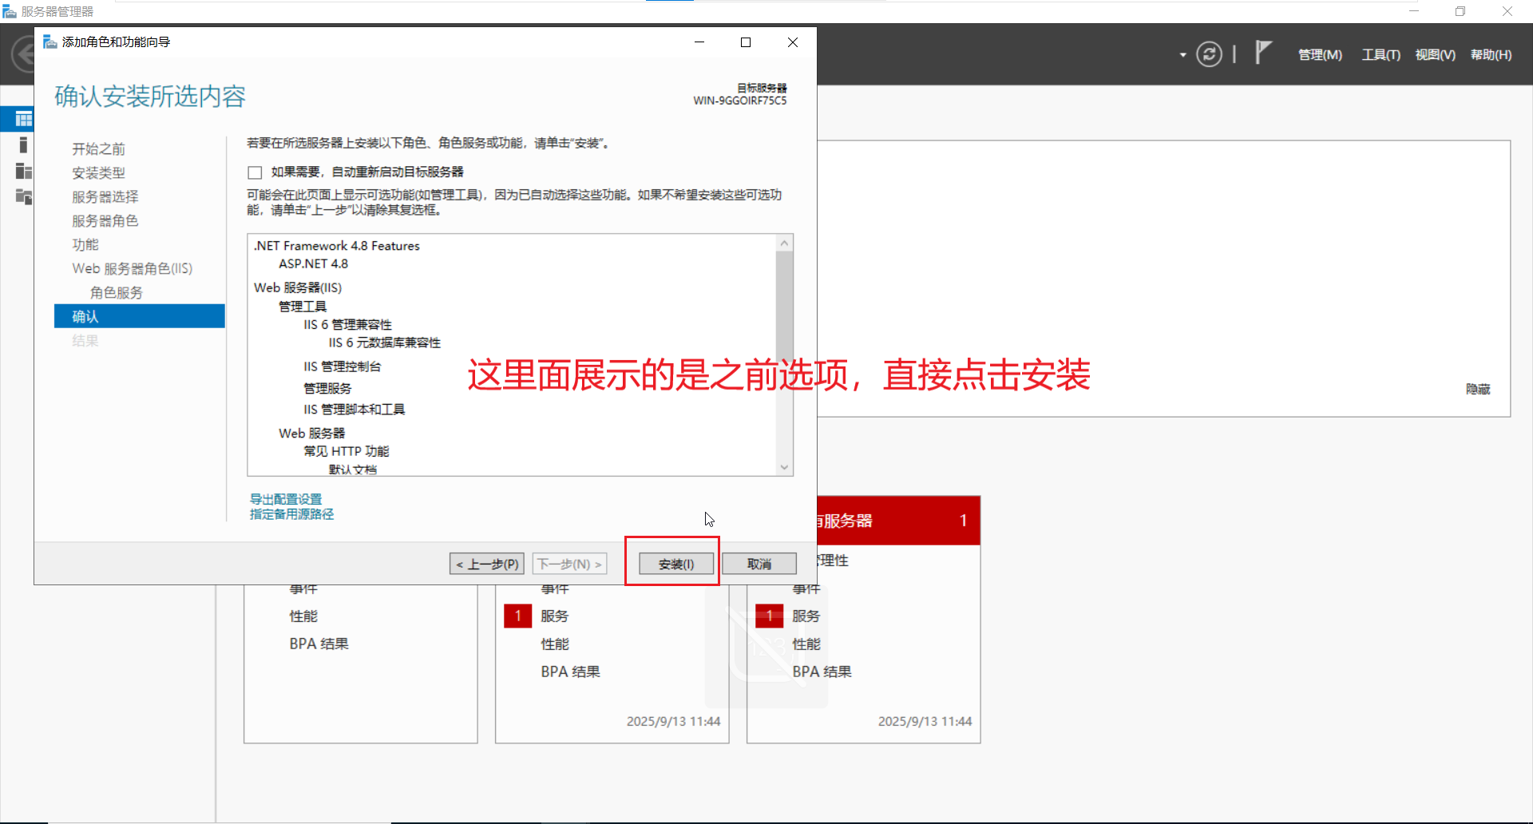Open the 导出配置设置 link
Viewport: 1533px width, 824px height.
(x=285, y=497)
